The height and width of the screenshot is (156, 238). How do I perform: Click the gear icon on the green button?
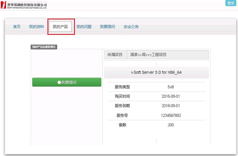[x=59, y=82]
